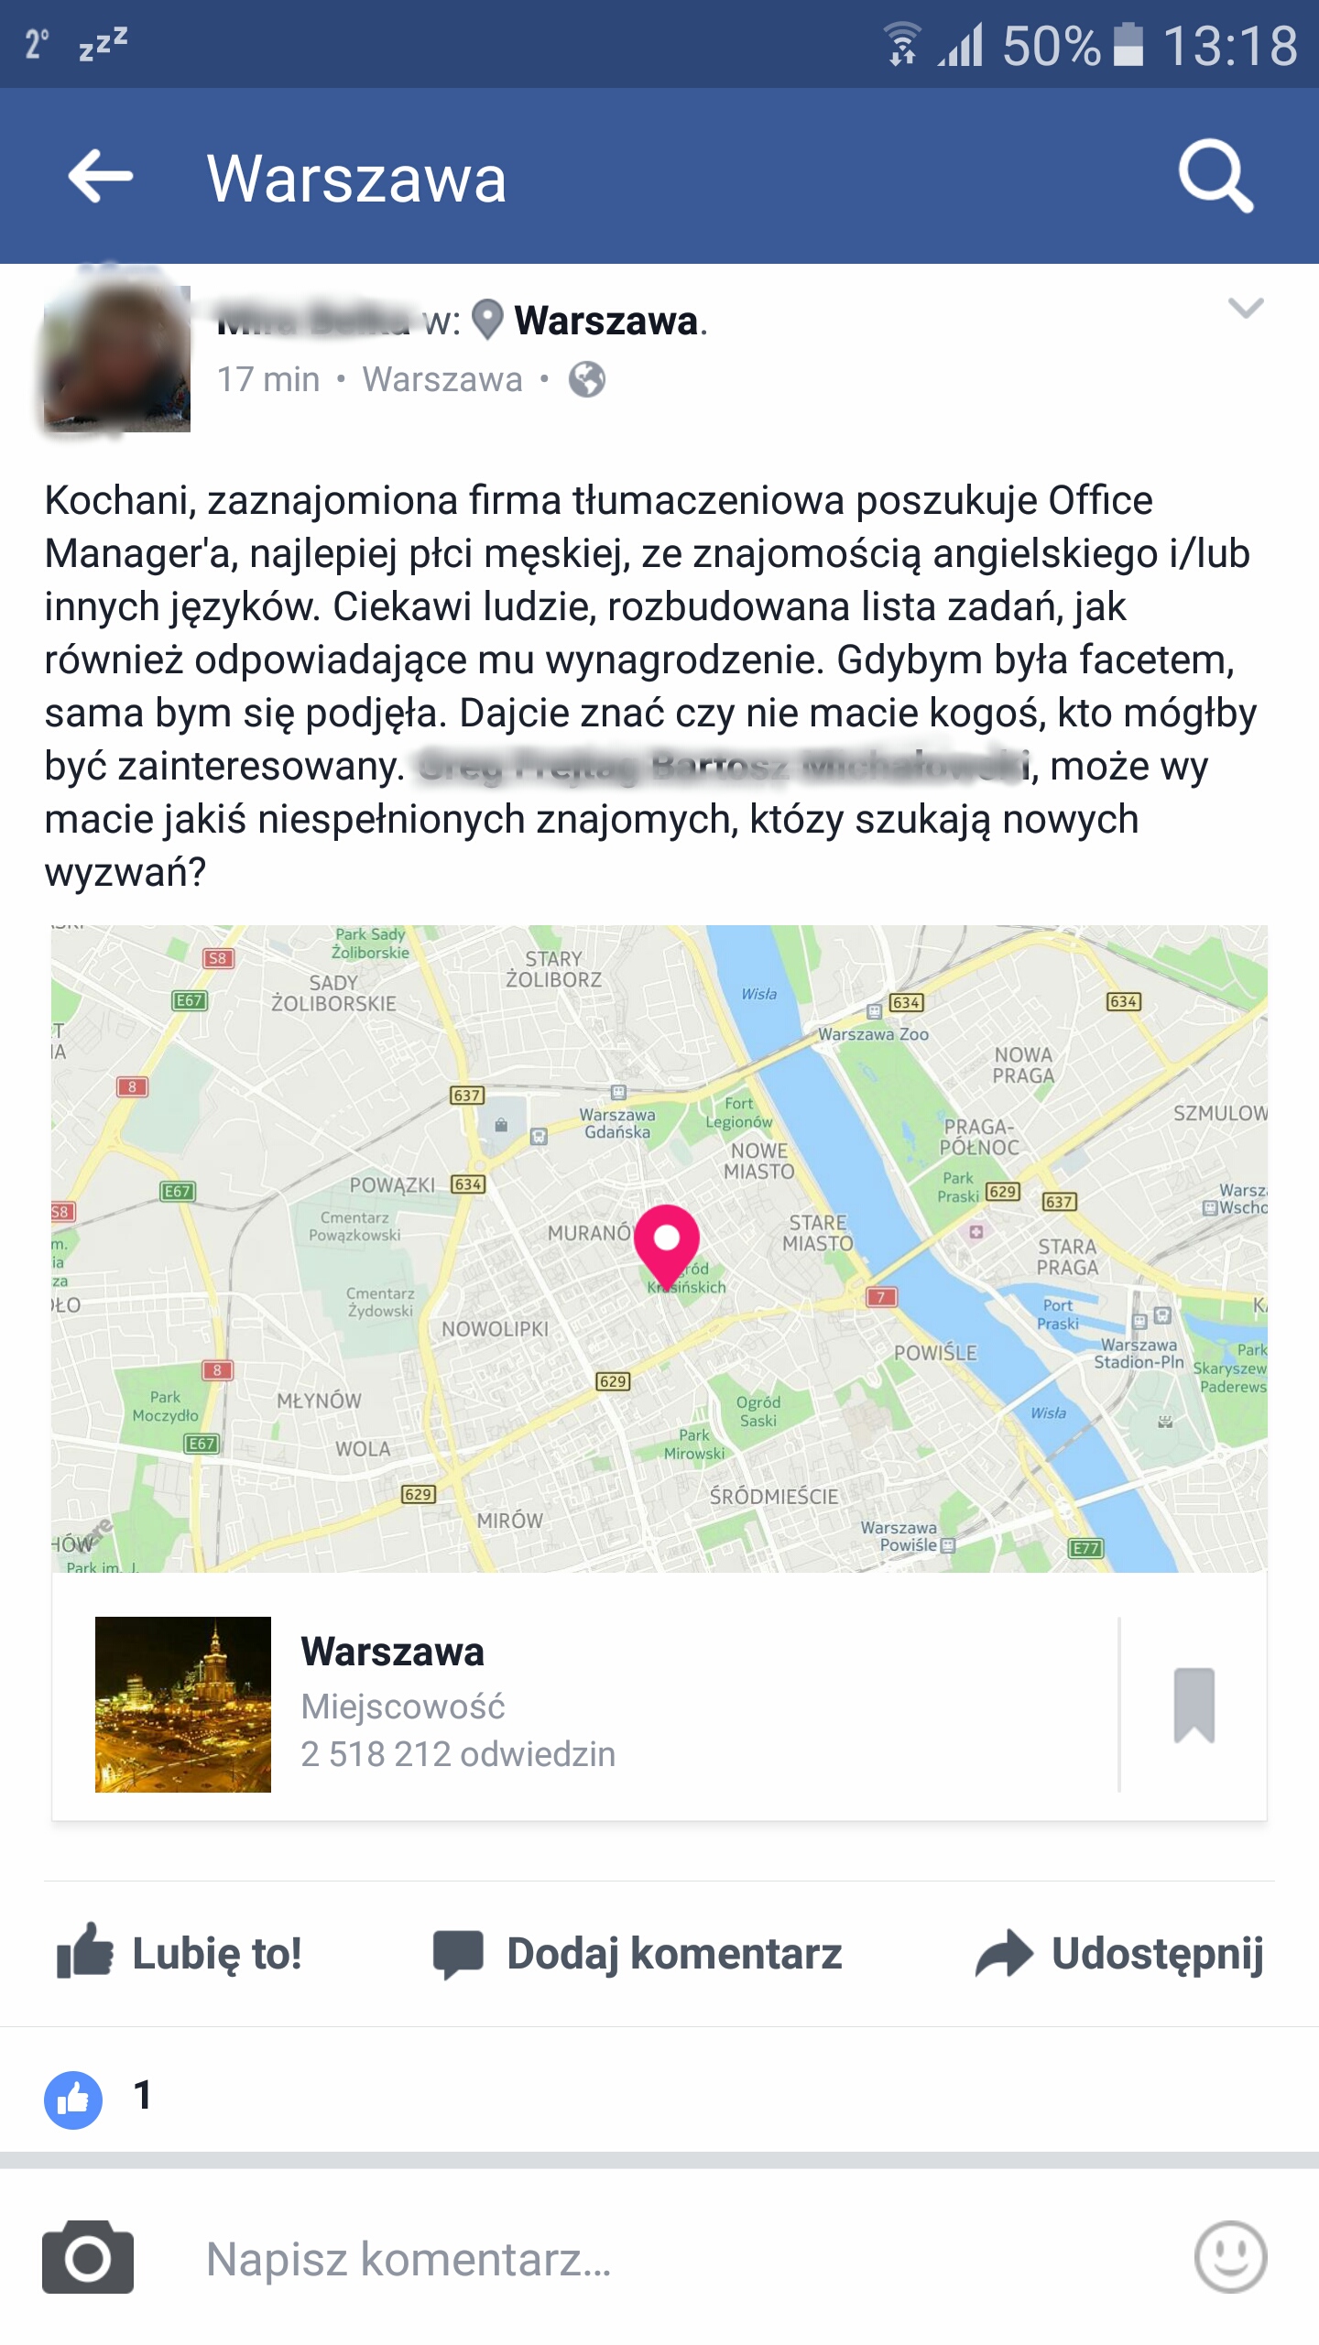
Task: View who liked via blue thumb icon
Action: click(x=73, y=2099)
